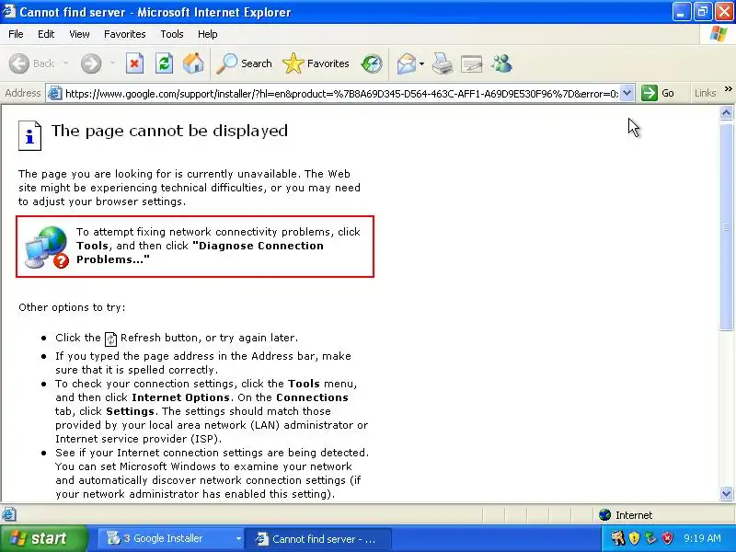Viewport: 736px width, 552px height.
Task: Click the 9:19 AM system clock
Action: point(702,538)
